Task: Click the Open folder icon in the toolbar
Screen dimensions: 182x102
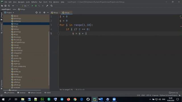Action: (2, 6)
